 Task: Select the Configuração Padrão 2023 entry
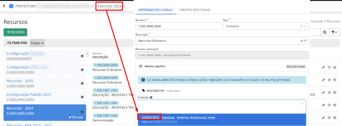coord(45,97)
